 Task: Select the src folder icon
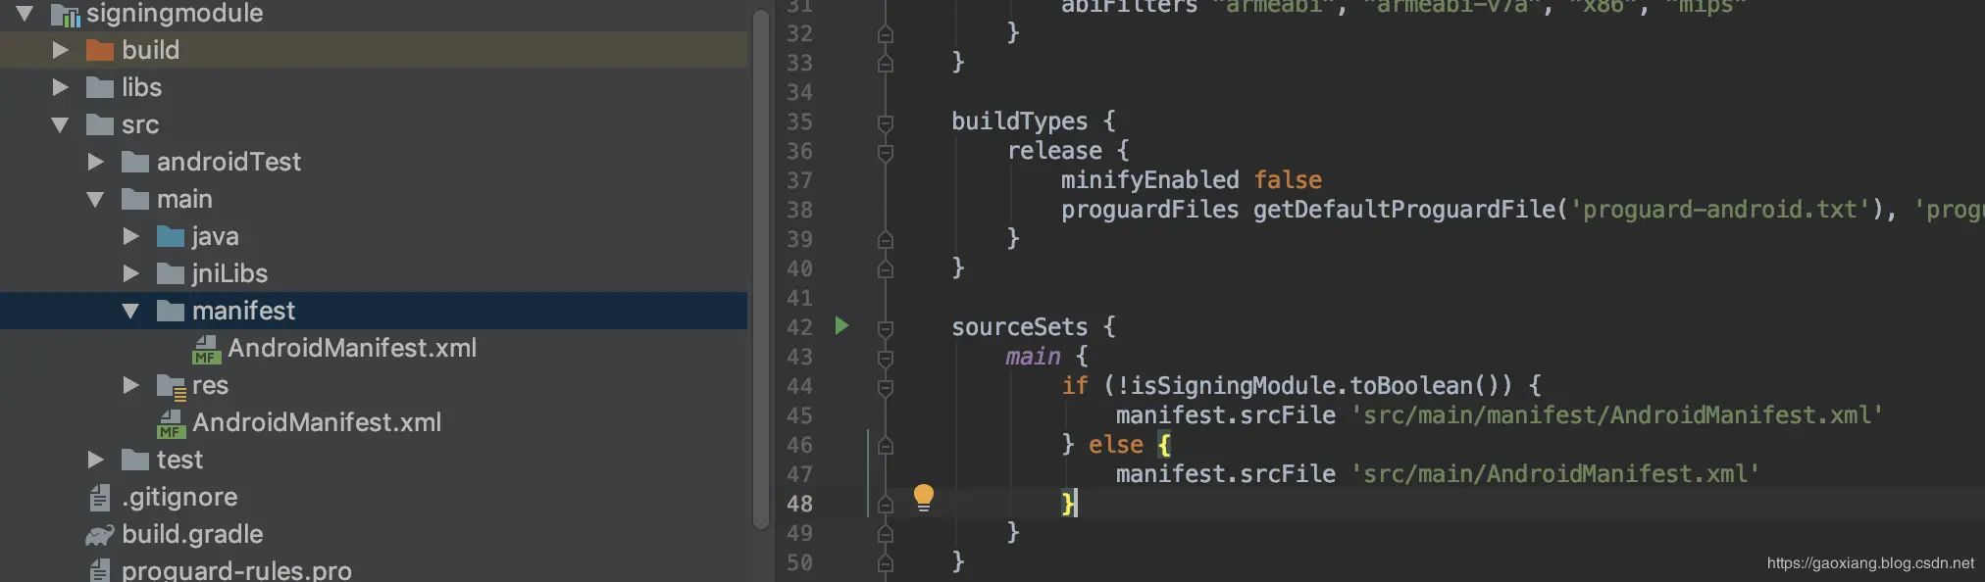(x=100, y=124)
